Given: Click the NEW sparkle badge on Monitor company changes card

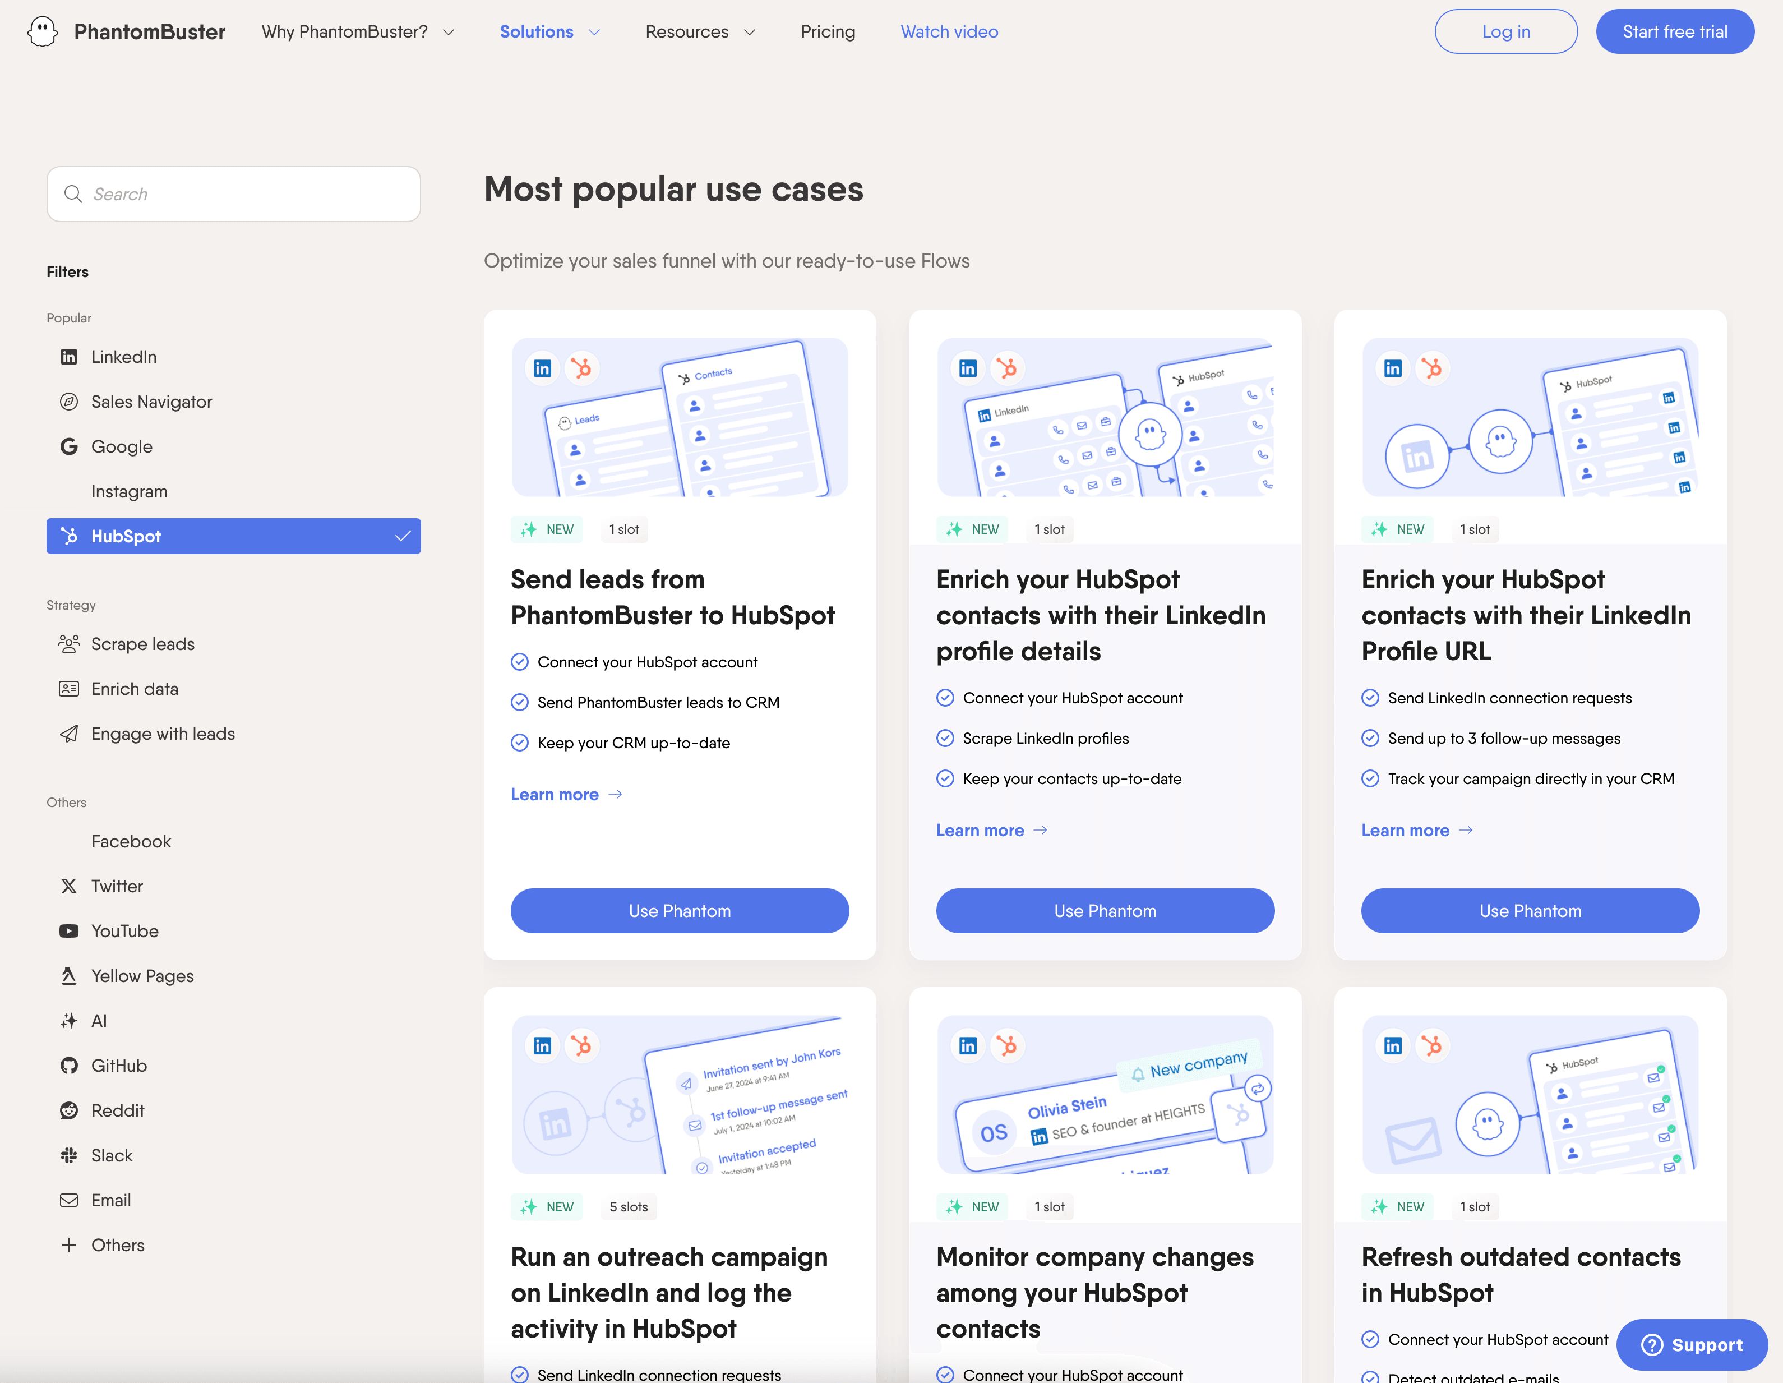Looking at the screenshot, I should (x=972, y=1207).
